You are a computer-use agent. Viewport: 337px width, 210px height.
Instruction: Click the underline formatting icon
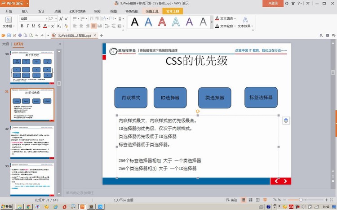34,26
